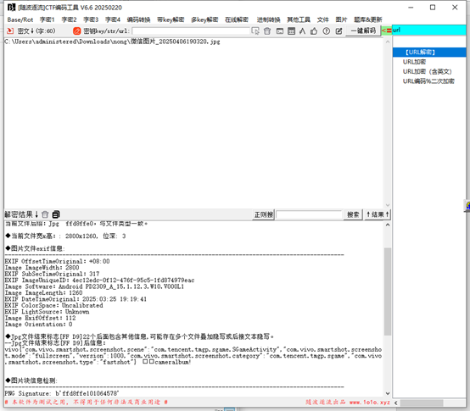Click the font letter A icon

[302, 31]
